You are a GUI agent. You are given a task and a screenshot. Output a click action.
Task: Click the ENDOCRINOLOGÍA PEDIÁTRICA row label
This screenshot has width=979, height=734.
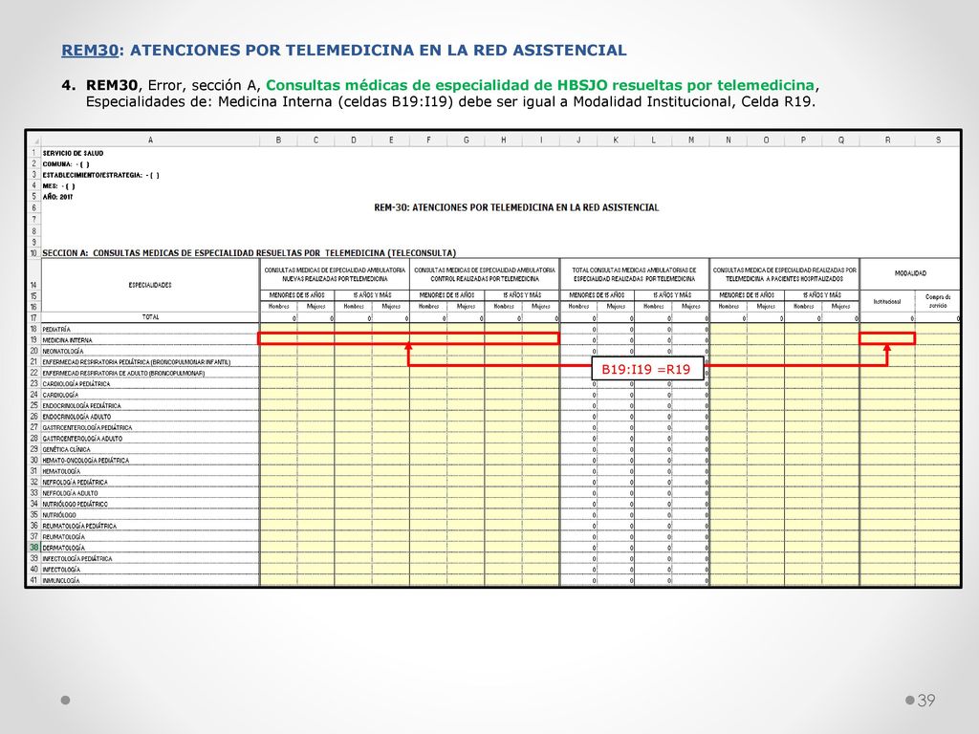(82, 405)
